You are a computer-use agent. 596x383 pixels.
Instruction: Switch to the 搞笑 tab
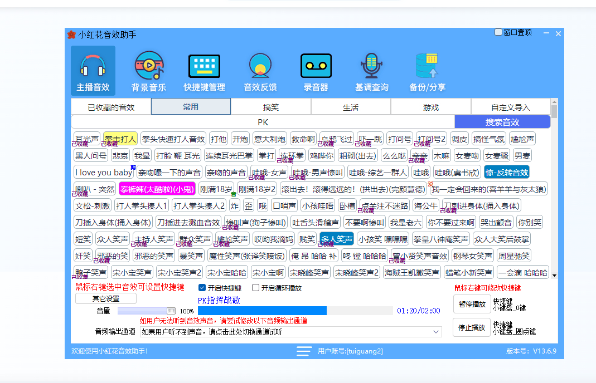tap(270, 107)
